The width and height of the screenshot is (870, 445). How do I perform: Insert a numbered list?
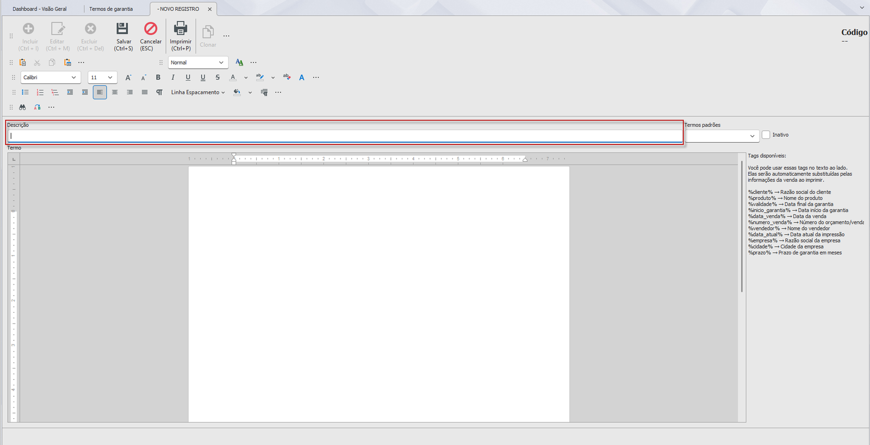pyautogui.click(x=40, y=92)
